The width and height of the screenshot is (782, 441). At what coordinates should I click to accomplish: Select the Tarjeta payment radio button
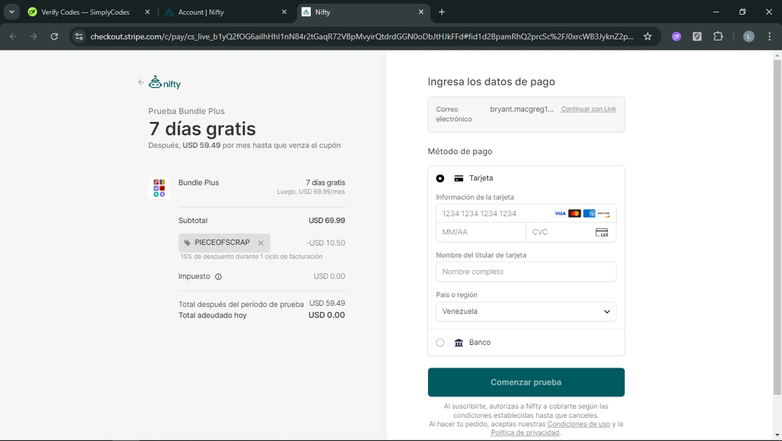coord(440,179)
